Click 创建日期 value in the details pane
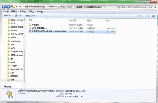This screenshot has height=103, width=158. pos(75,96)
